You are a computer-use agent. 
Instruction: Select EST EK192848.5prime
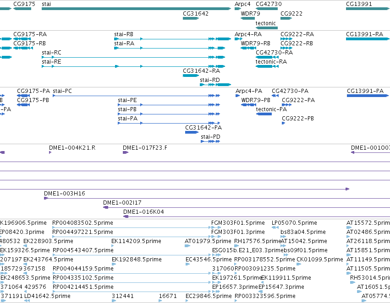(x=114, y=264)
